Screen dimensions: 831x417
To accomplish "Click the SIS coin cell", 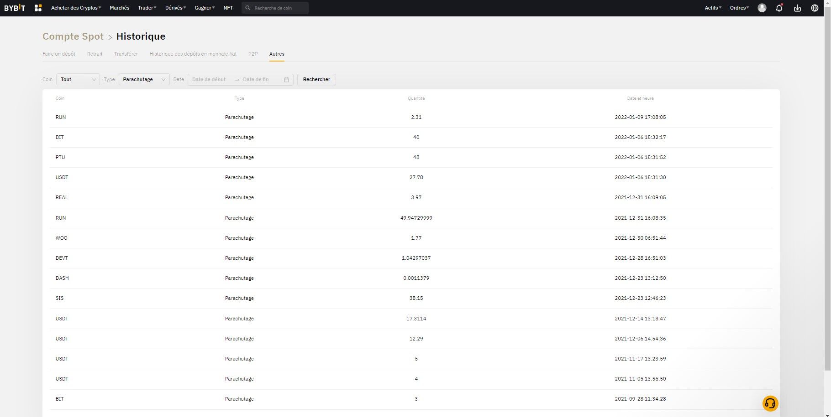I will click(x=60, y=298).
